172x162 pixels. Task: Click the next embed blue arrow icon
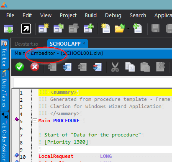[67, 67]
